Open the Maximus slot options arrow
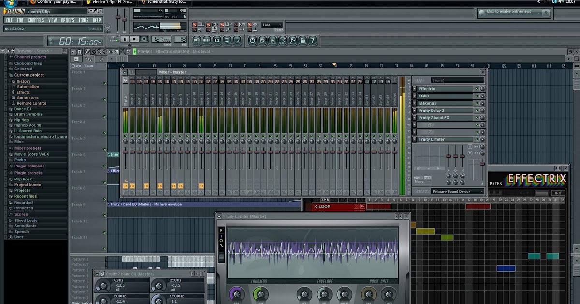Image resolution: width=580 pixels, height=304 pixels. click(x=415, y=103)
